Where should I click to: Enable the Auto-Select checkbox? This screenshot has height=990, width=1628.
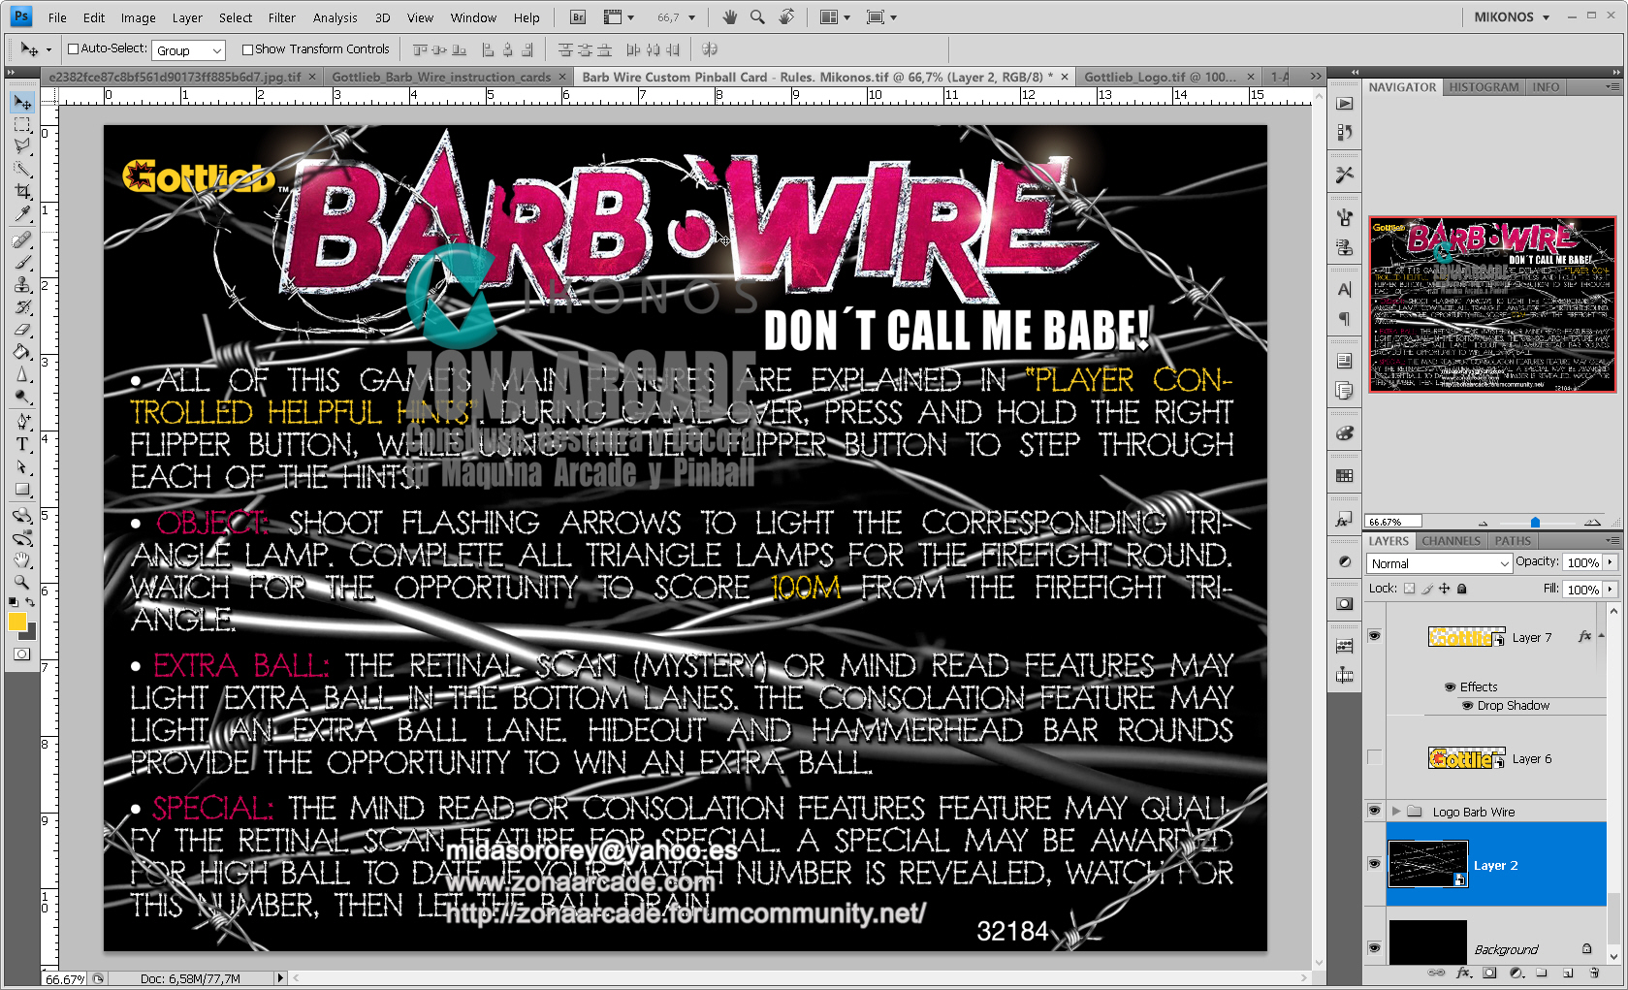click(73, 48)
